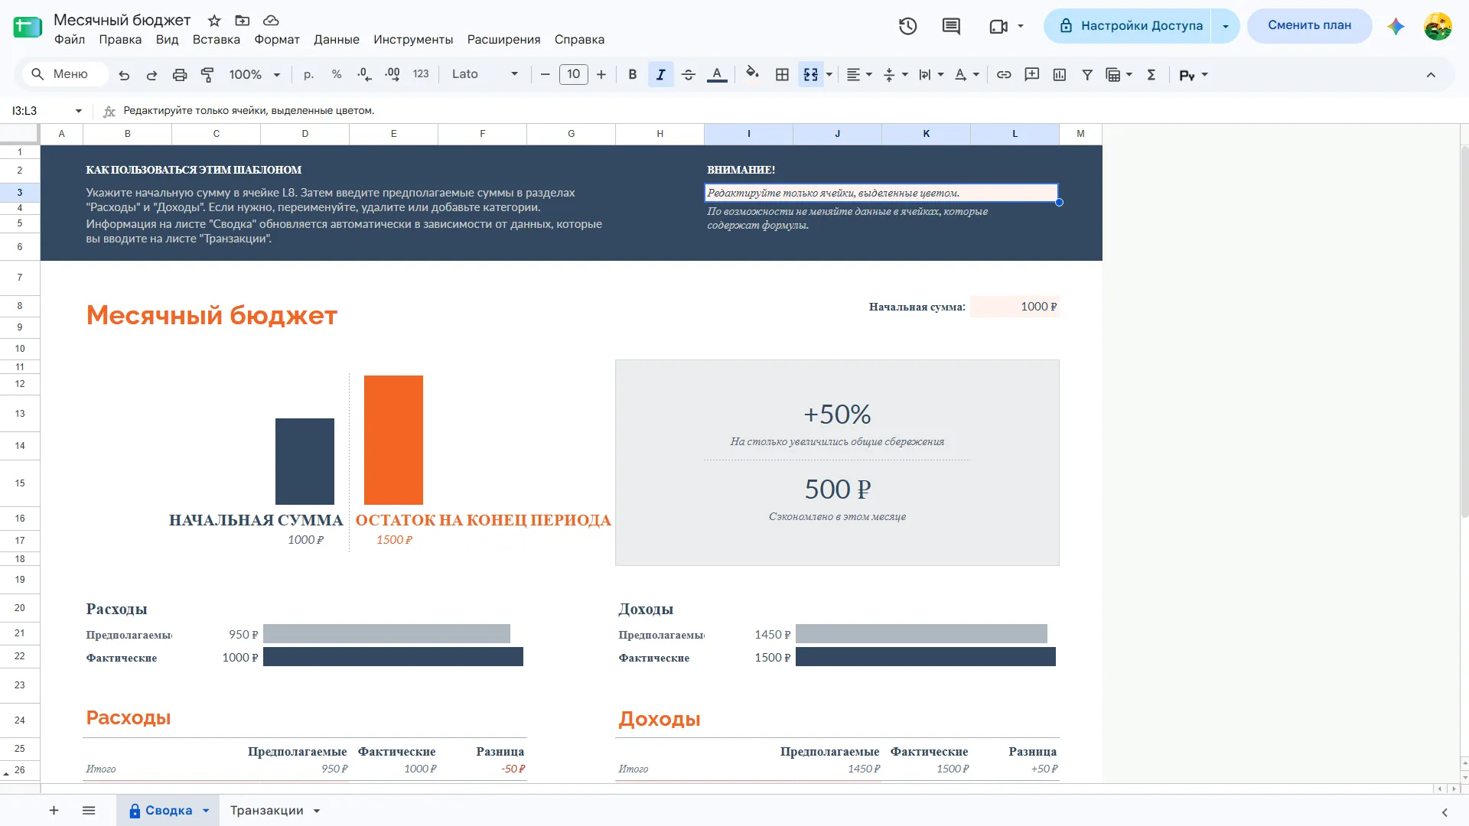Toggle the merge cells button
The height and width of the screenshot is (826, 1469).
tap(810, 75)
